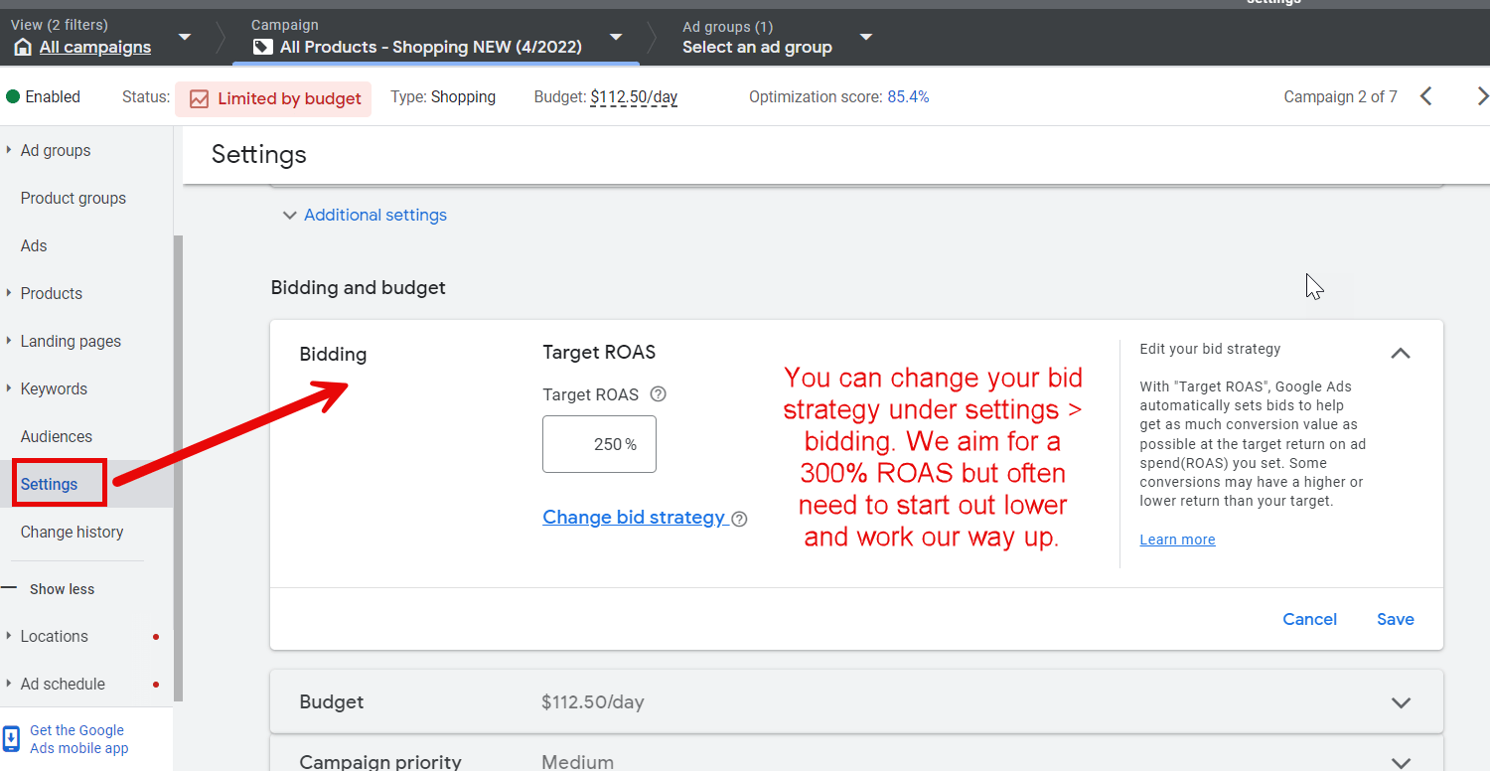Click the Limited by budget status icon
The height and width of the screenshot is (771, 1490).
pos(200,99)
